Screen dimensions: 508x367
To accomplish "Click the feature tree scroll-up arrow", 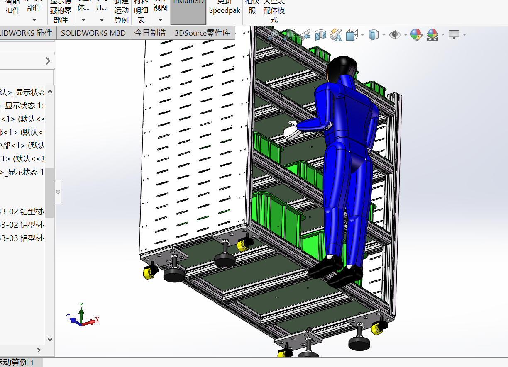I will [50, 92].
